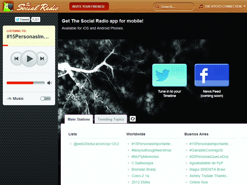
Task: Click The Social Radio logo text
Action: [37, 7]
